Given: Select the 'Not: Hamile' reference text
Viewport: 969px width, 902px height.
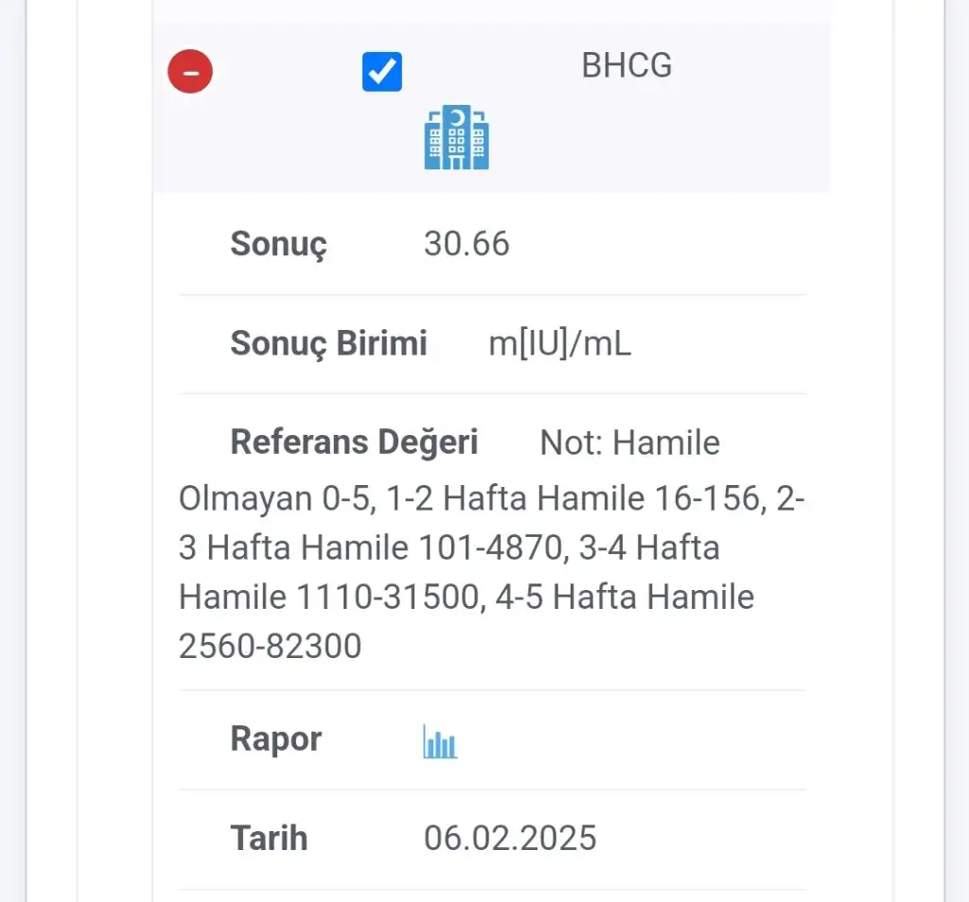Looking at the screenshot, I should coord(629,442).
